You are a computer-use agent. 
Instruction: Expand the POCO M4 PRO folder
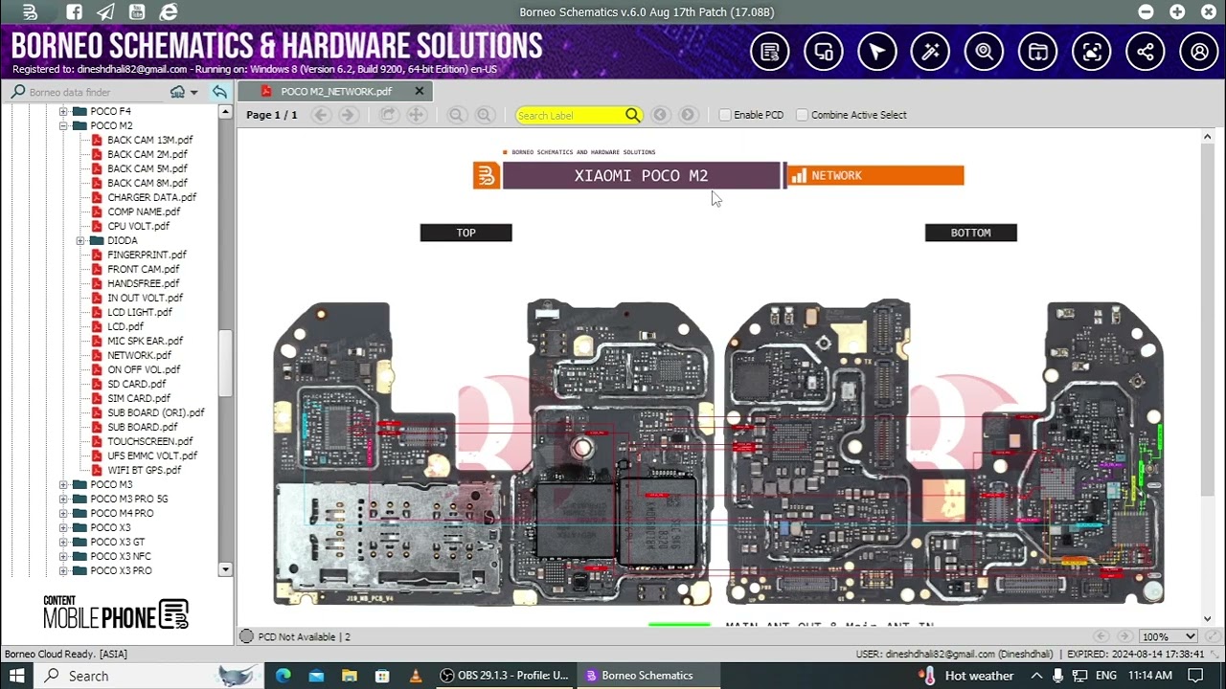[63, 513]
